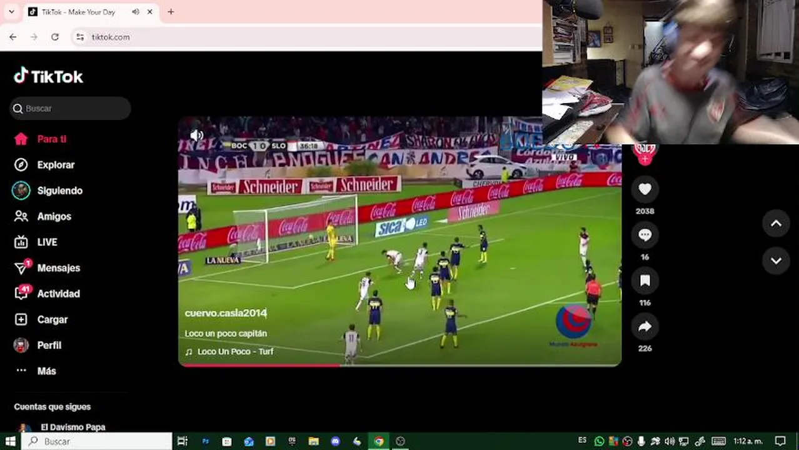Image resolution: width=799 pixels, height=450 pixels.
Task: Open a new browser tab
Action: (171, 11)
